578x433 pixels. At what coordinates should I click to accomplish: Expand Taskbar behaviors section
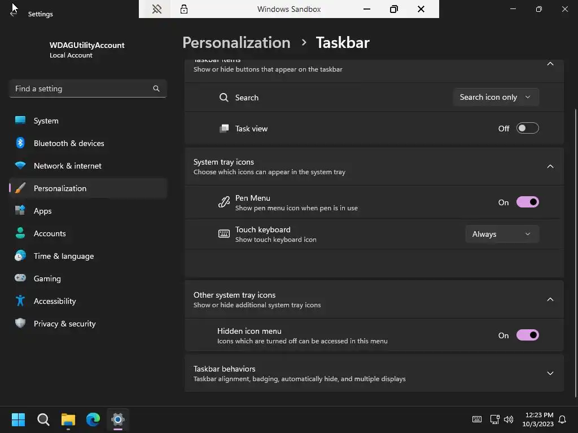(550, 373)
